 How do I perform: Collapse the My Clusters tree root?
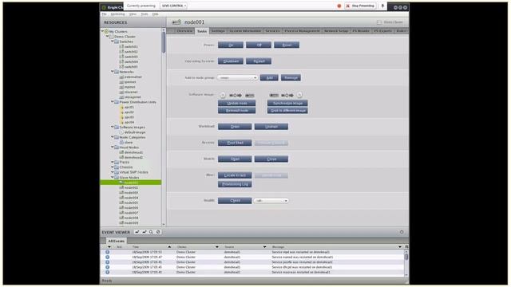tap(103, 32)
